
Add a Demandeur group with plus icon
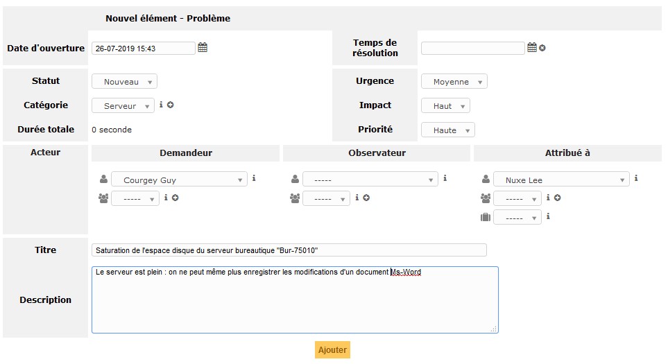coord(175,198)
